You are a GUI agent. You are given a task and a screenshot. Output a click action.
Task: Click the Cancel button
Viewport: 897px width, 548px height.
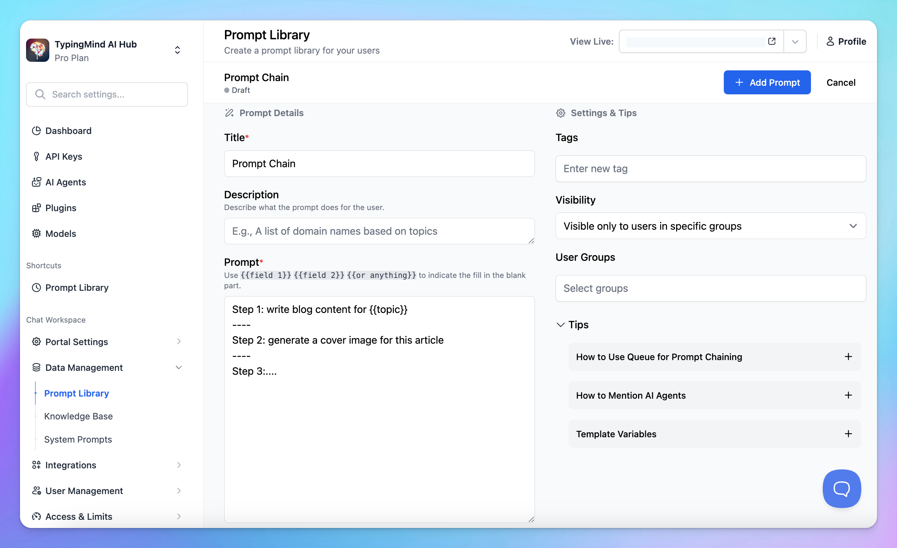pos(841,83)
